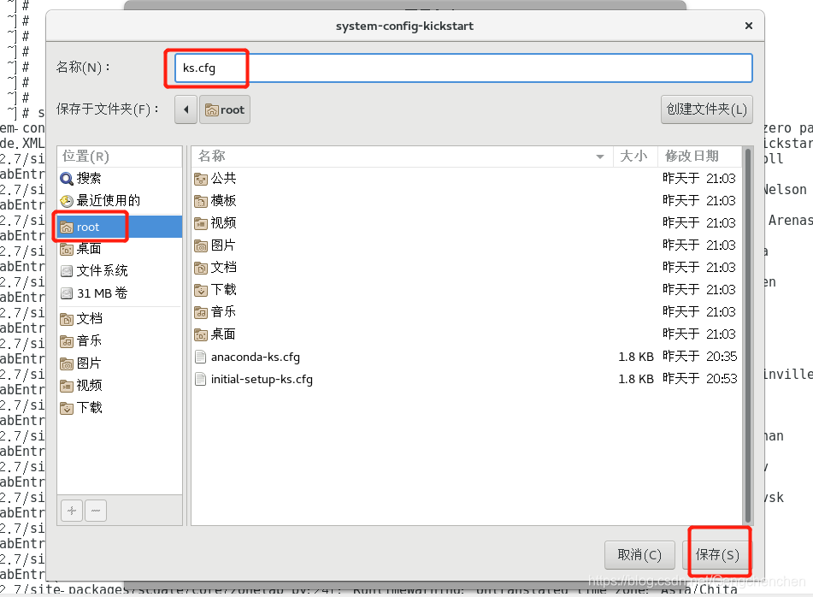The height and width of the screenshot is (597, 813).
Task: Sort by 名称 column header
Action: [x=403, y=157]
